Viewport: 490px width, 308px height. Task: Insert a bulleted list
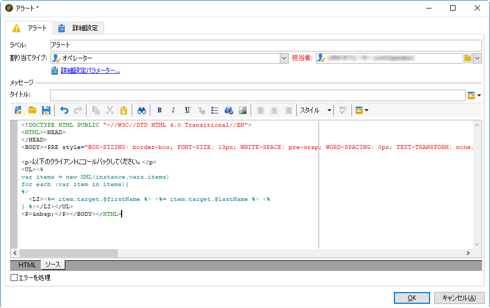pyautogui.click(x=214, y=110)
